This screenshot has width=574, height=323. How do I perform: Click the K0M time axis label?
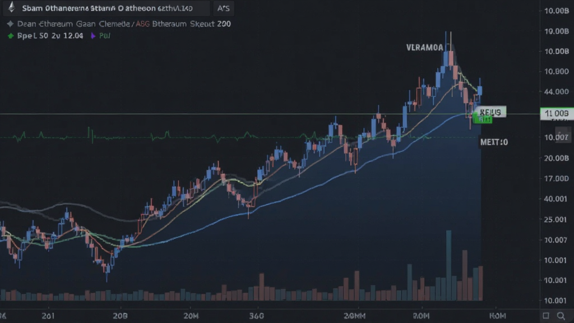[498, 316]
